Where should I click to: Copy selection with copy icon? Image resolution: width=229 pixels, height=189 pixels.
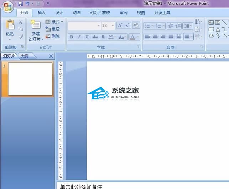[x=20, y=29]
